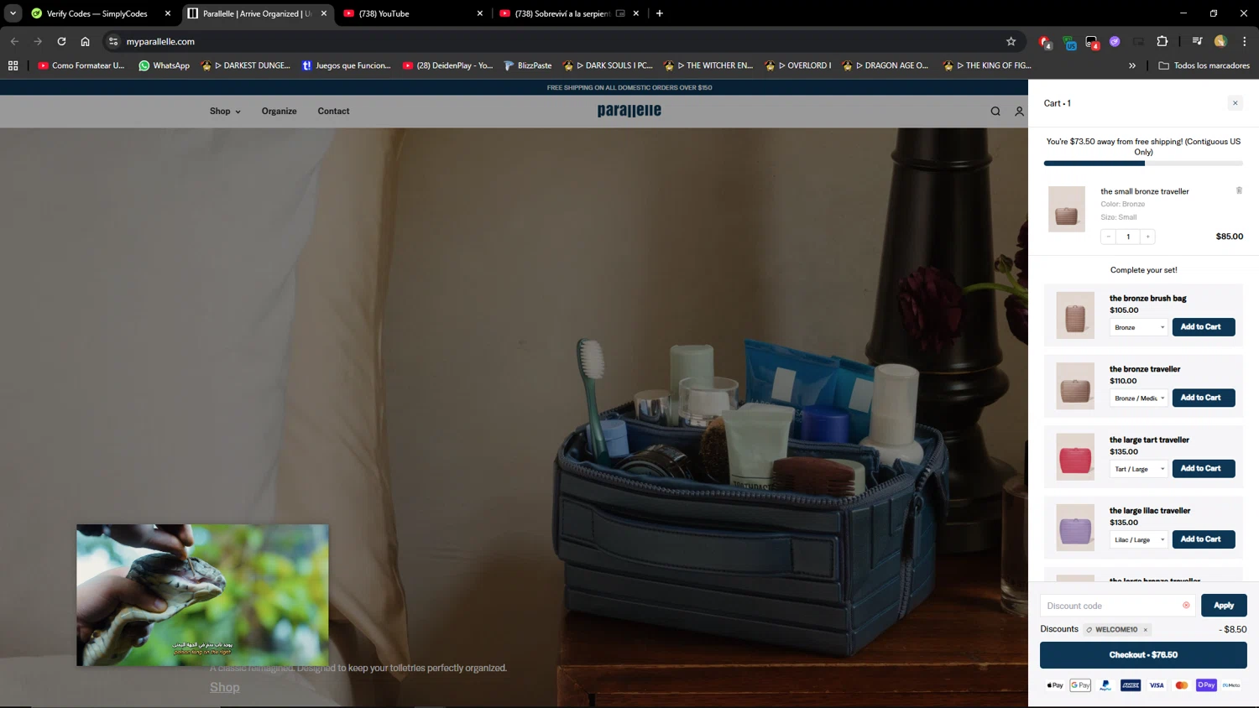Open Lilac / Large variant dropdown
The height and width of the screenshot is (708, 1259).
click(1139, 539)
